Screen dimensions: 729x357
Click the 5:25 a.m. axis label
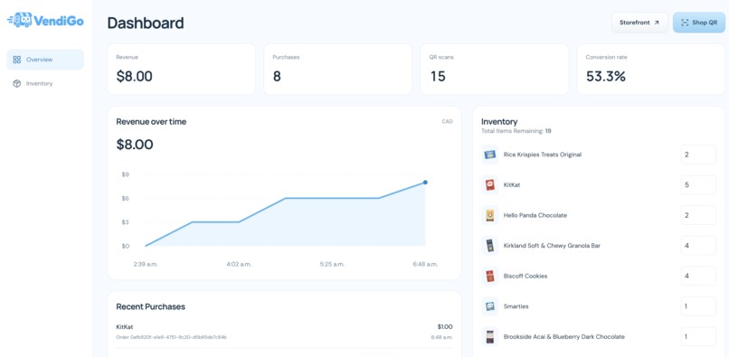coord(332,264)
